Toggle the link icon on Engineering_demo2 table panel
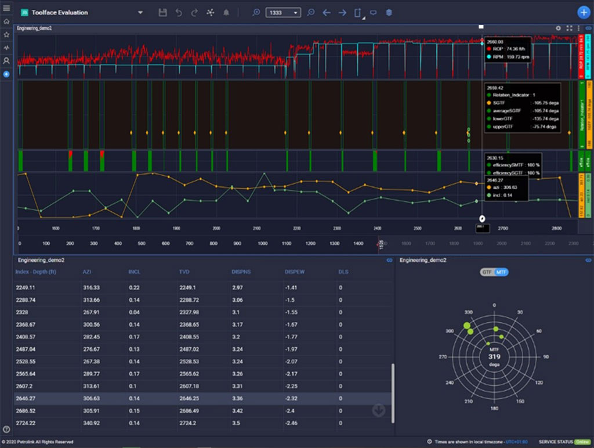 tap(390, 261)
